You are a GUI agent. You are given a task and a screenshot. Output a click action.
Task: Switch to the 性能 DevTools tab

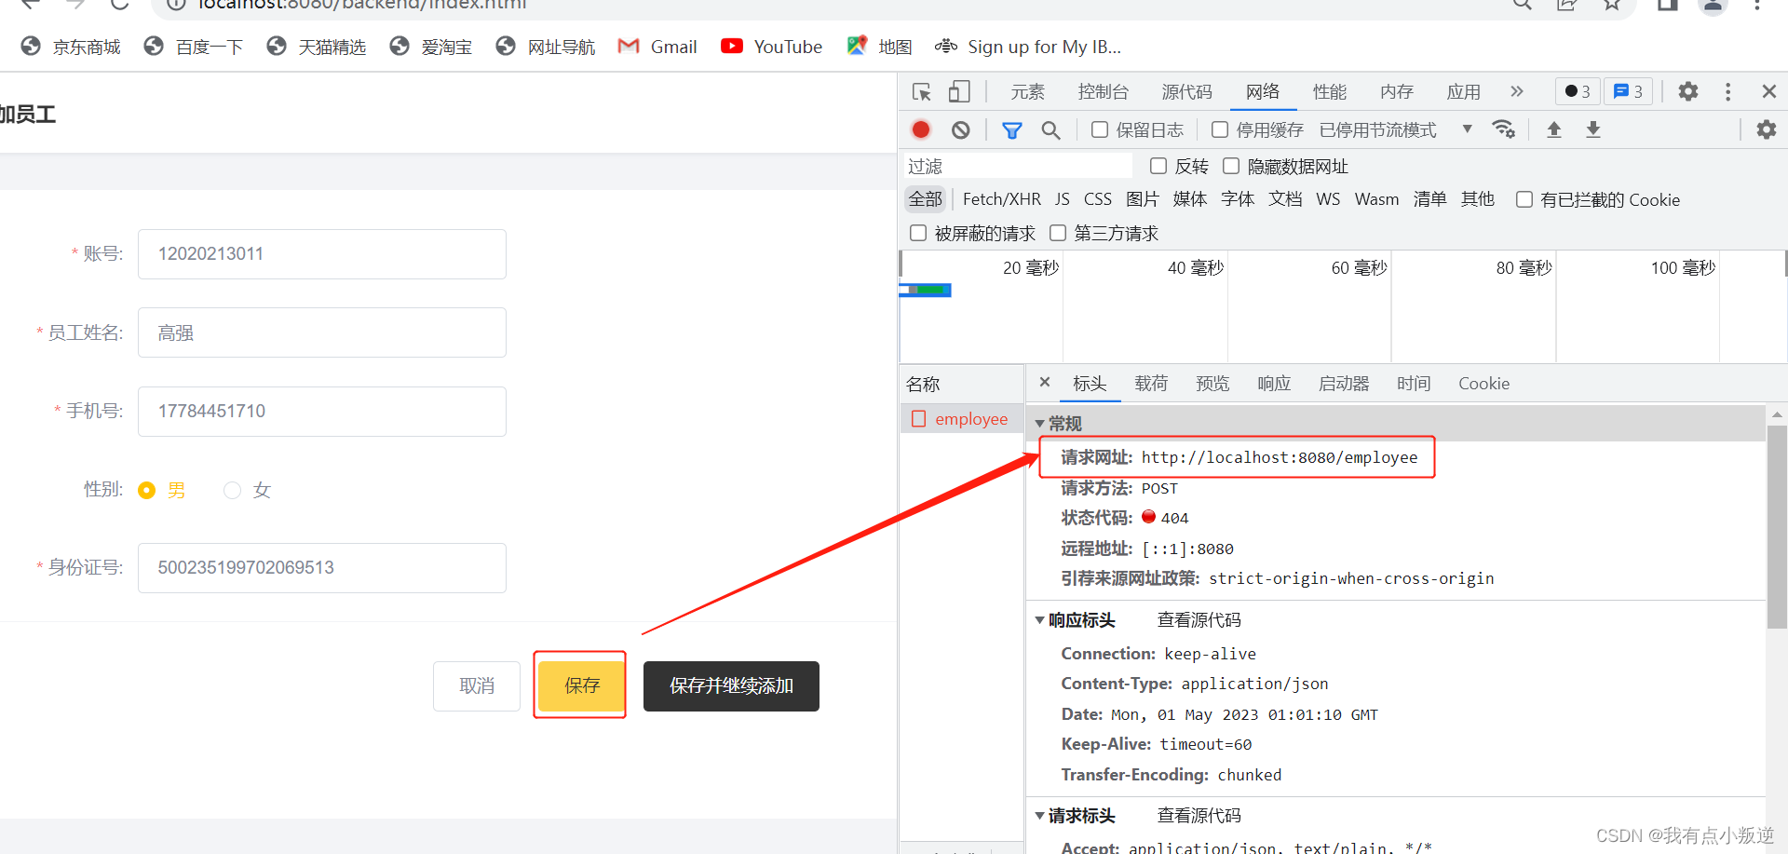point(1330,91)
